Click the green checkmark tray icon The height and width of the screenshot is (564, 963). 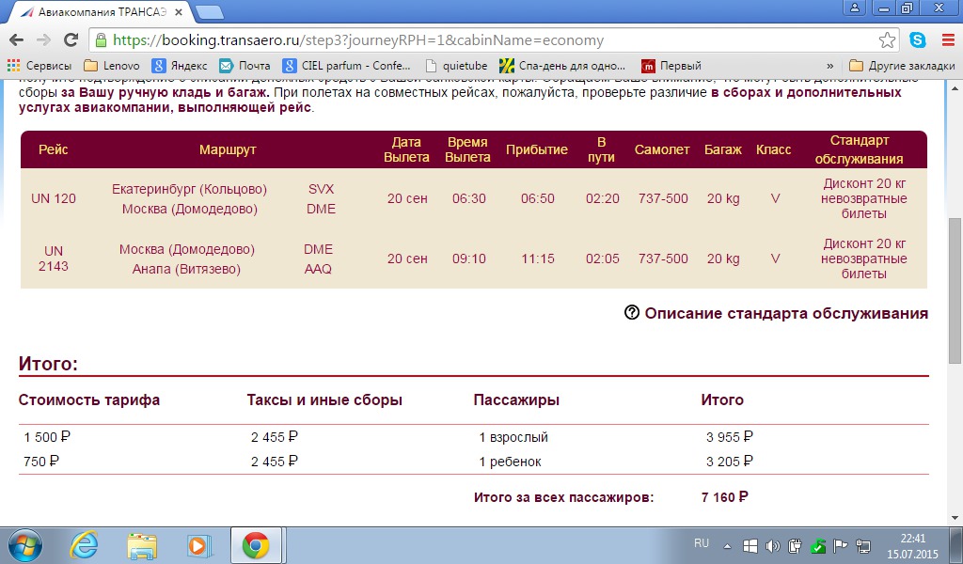click(x=818, y=545)
